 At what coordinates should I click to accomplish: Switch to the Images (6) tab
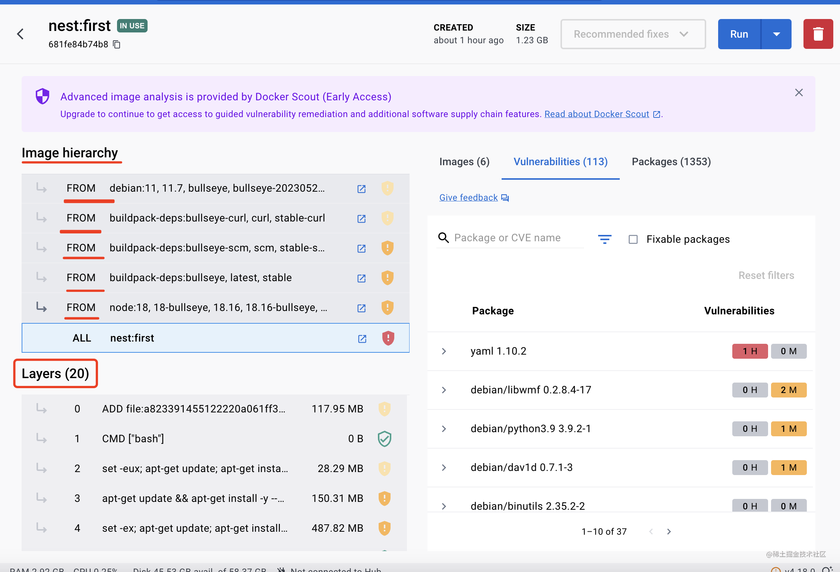point(464,162)
